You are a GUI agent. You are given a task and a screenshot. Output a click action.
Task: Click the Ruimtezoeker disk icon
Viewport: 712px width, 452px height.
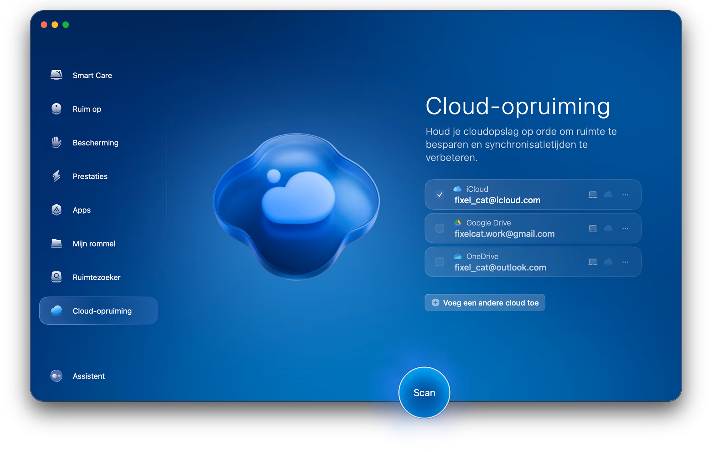pos(56,277)
